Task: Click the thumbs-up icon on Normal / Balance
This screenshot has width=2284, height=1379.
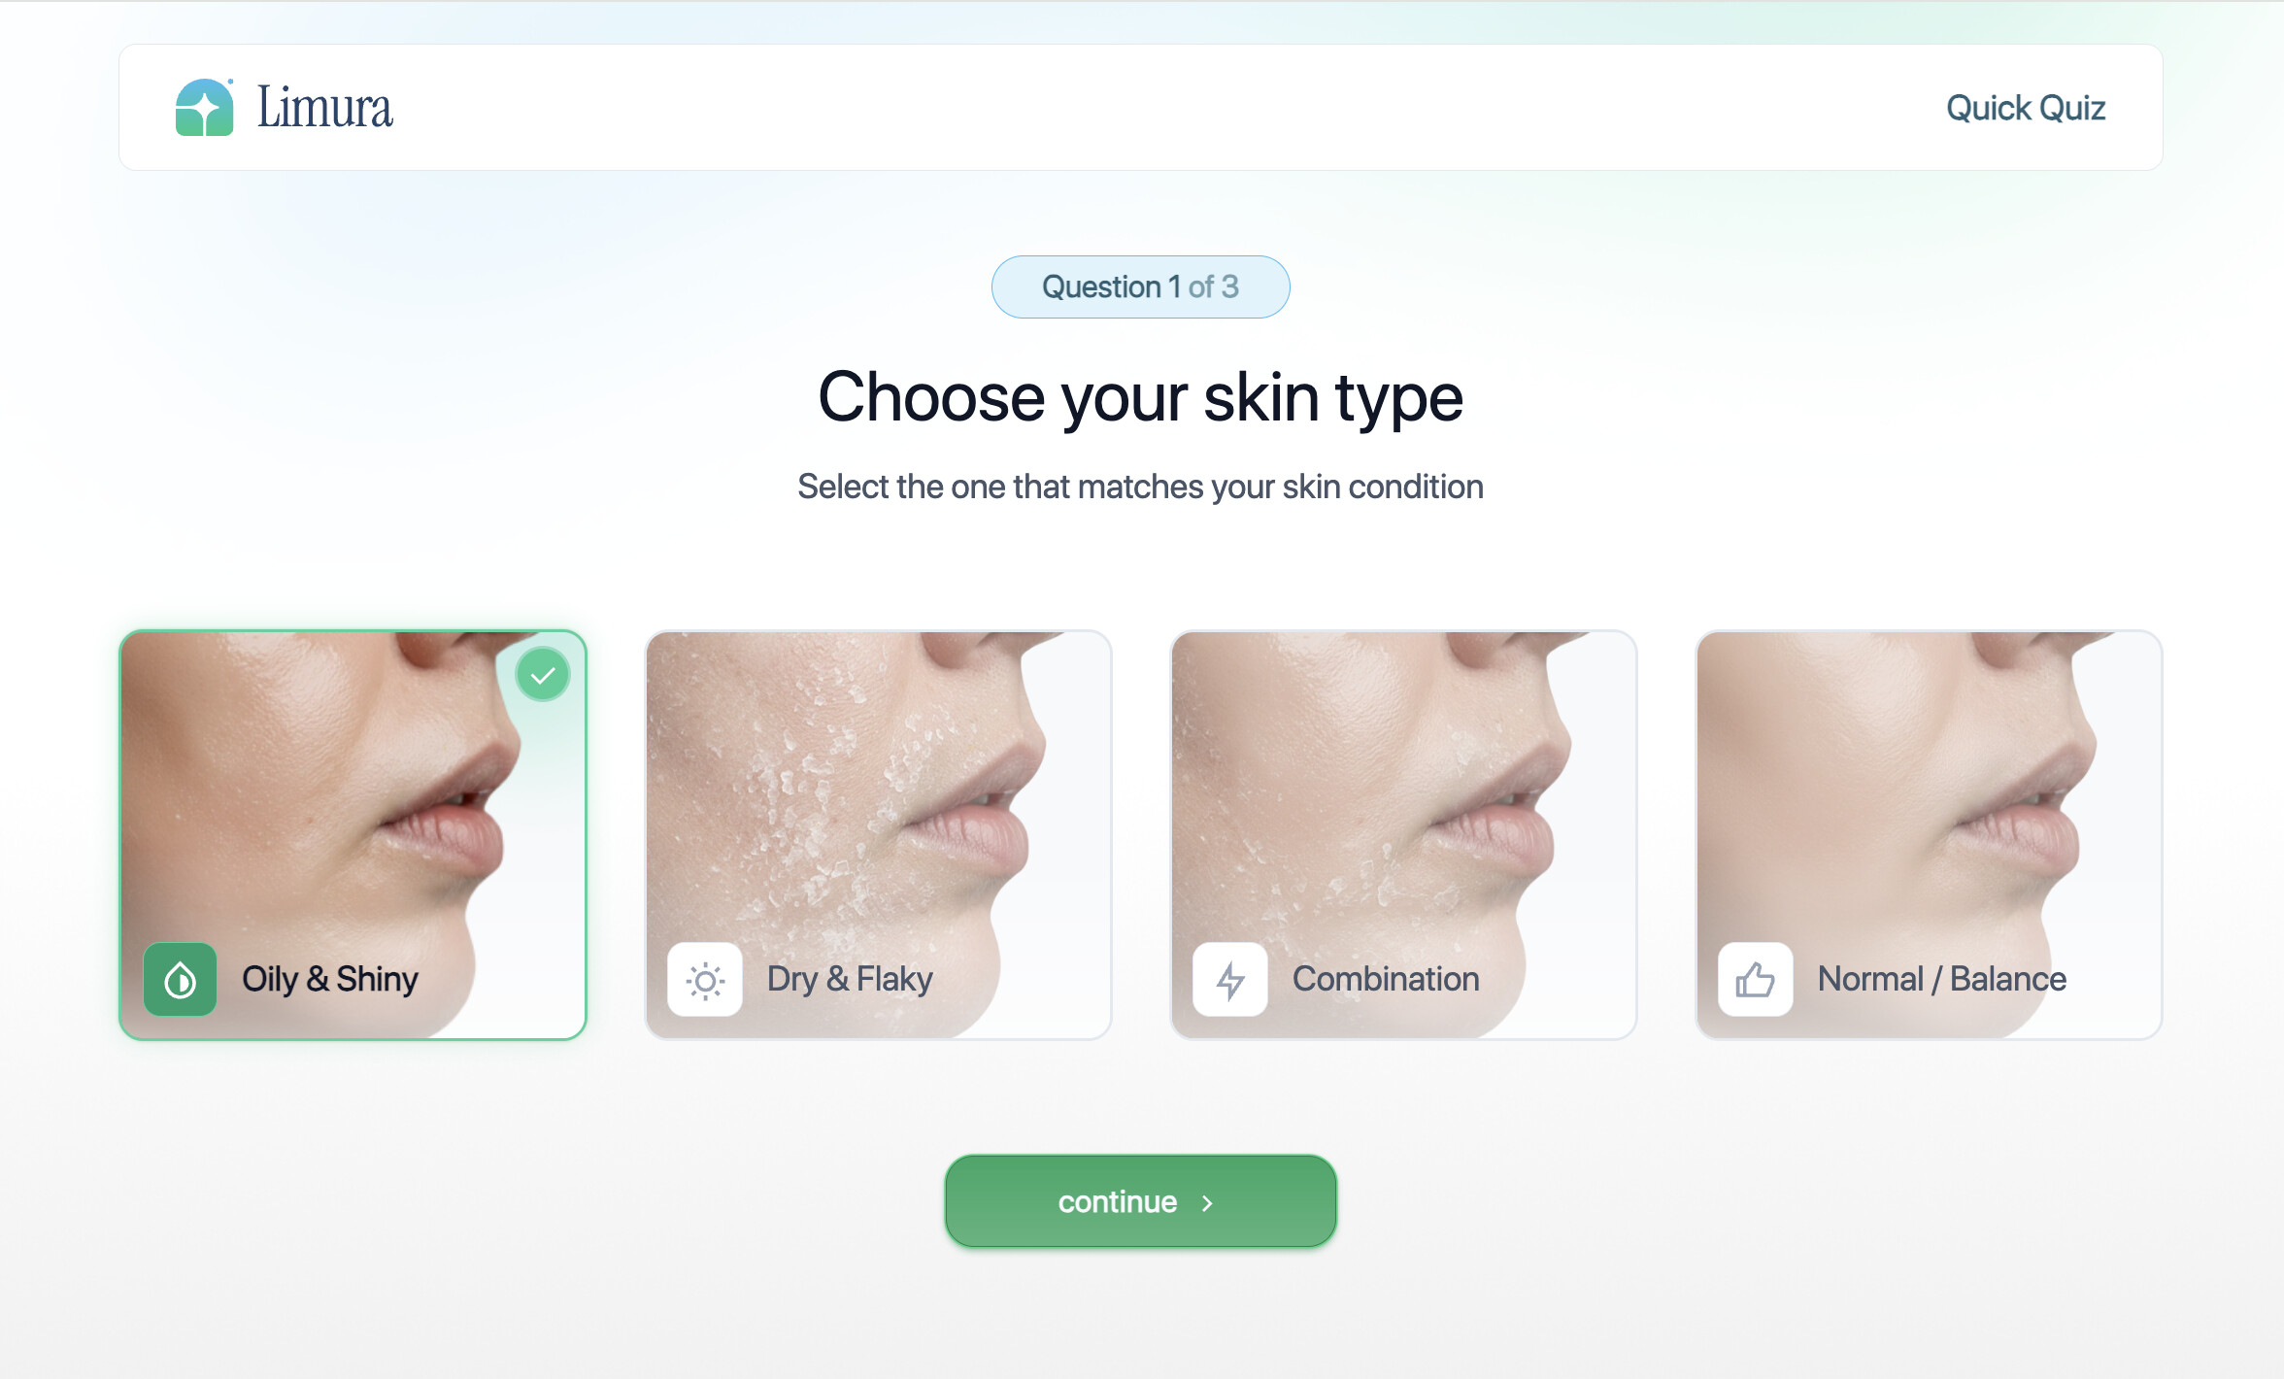Action: pos(1756,979)
